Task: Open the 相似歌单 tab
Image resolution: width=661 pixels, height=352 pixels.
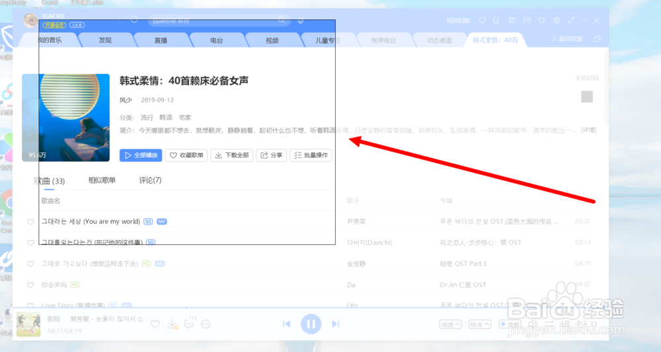Action: (102, 180)
